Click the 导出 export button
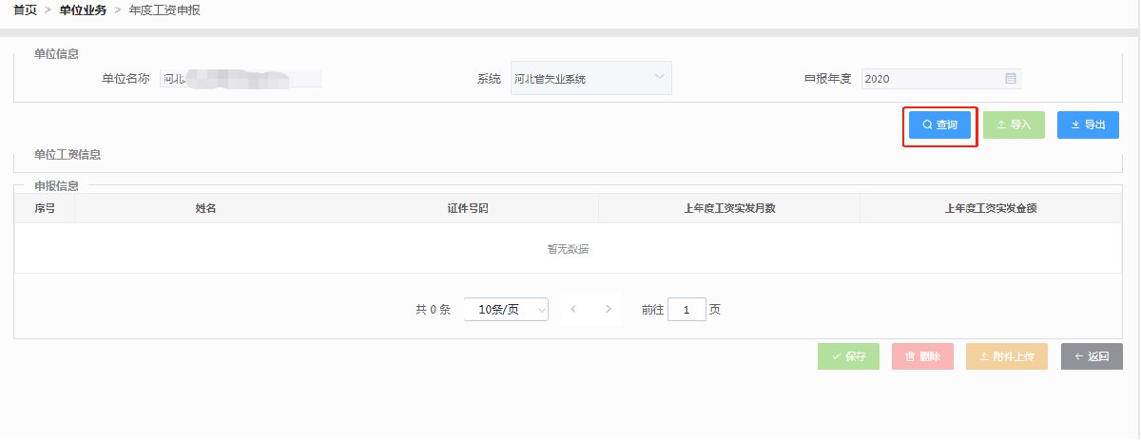 click(x=1088, y=124)
